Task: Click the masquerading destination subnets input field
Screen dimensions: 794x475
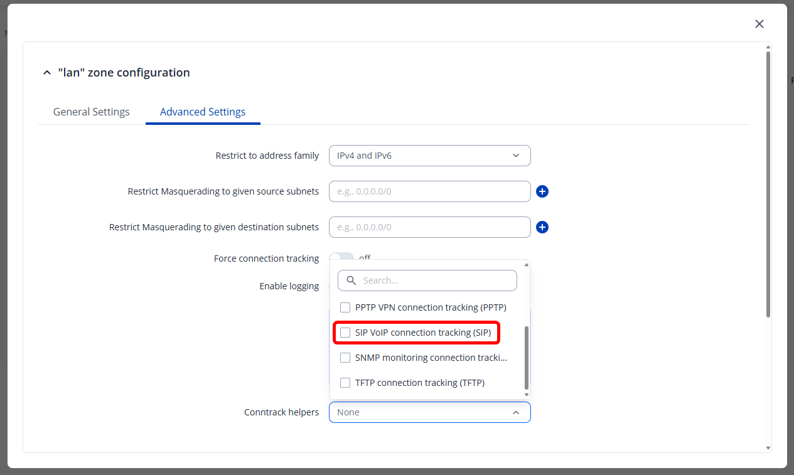Action: click(429, 227)
